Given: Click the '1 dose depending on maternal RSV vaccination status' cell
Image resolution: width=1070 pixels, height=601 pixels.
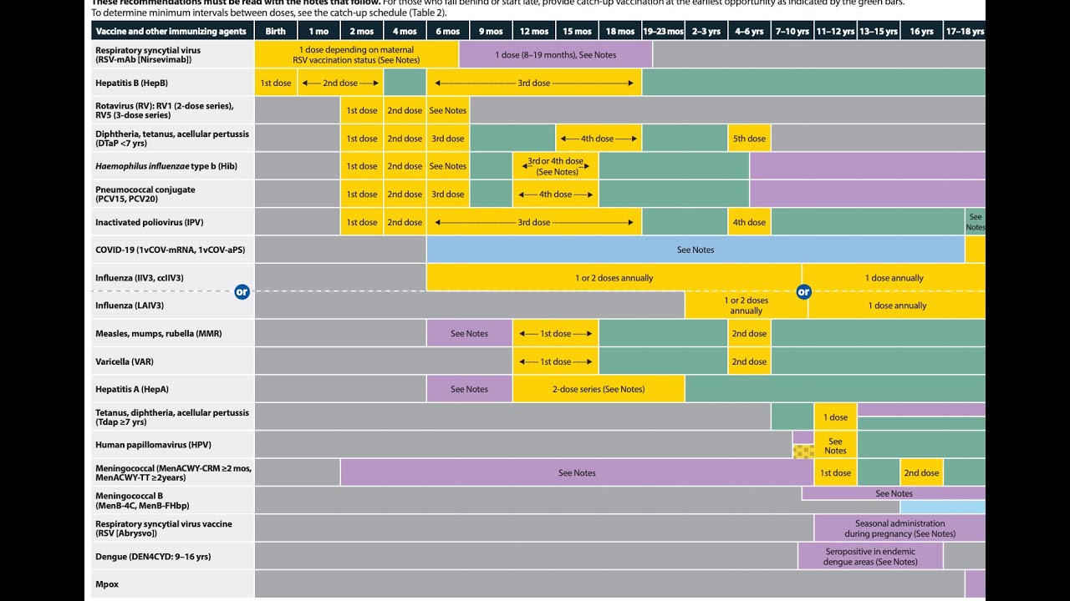Looking at the screenshot, I should pos(357,54).
